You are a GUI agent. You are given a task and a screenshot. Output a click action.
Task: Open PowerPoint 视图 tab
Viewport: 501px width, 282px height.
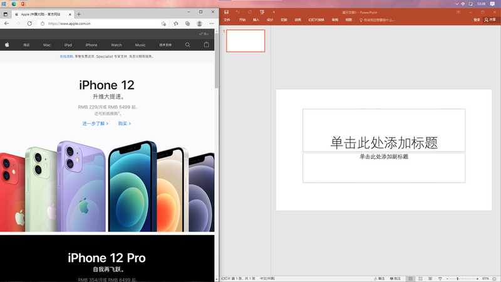(x=349, y=20)
